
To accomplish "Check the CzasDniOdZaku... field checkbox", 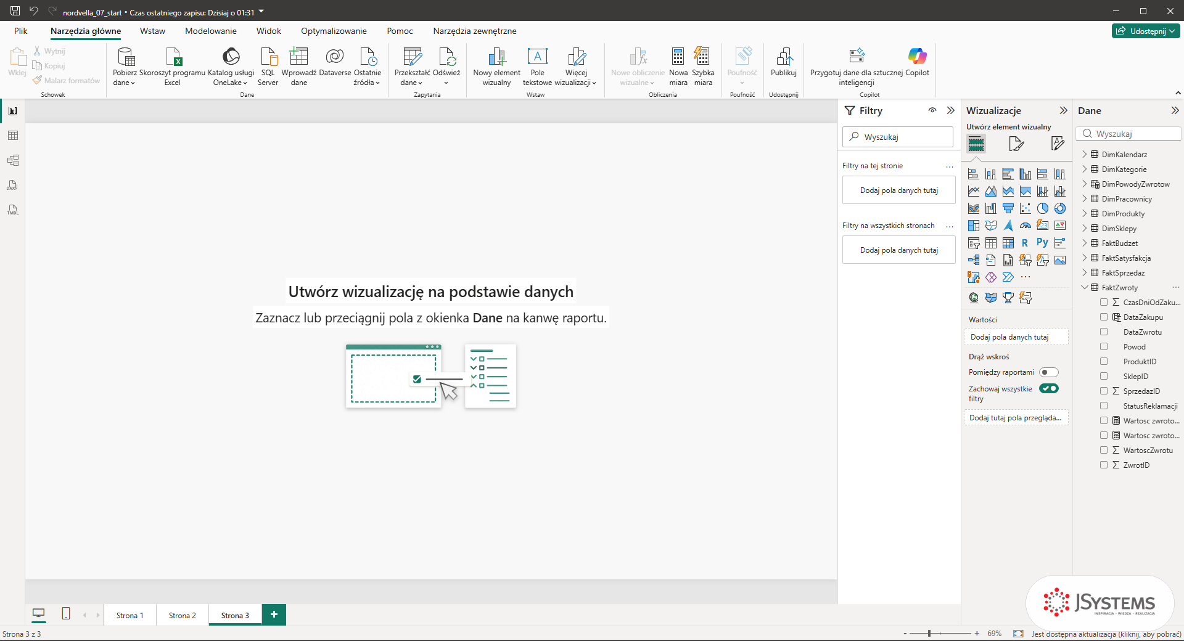I will click(x=1104, y=302).
